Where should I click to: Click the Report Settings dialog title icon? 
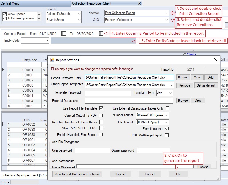click(x=52, y=60)
